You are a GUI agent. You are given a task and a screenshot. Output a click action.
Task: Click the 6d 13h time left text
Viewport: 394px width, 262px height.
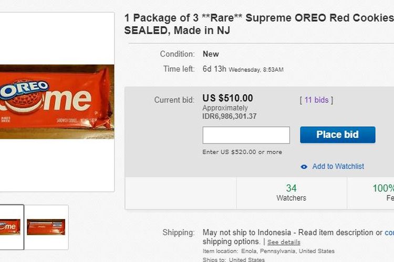pos(214,69)
